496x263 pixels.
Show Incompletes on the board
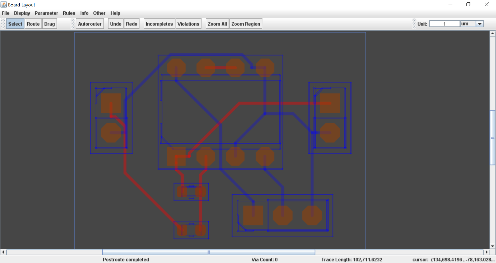tap(159, 23)
